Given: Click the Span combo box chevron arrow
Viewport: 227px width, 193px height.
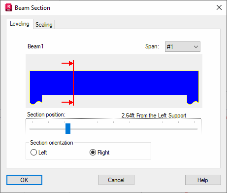Looking at the screenshot, I should 196,47.
